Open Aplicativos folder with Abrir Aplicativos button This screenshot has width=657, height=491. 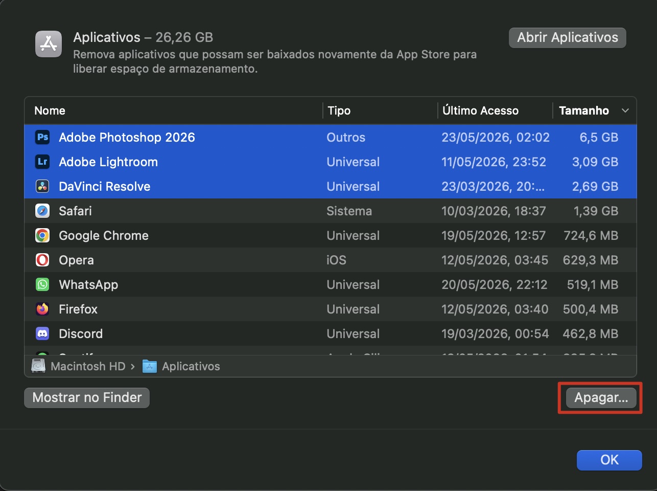coord(568,38)
